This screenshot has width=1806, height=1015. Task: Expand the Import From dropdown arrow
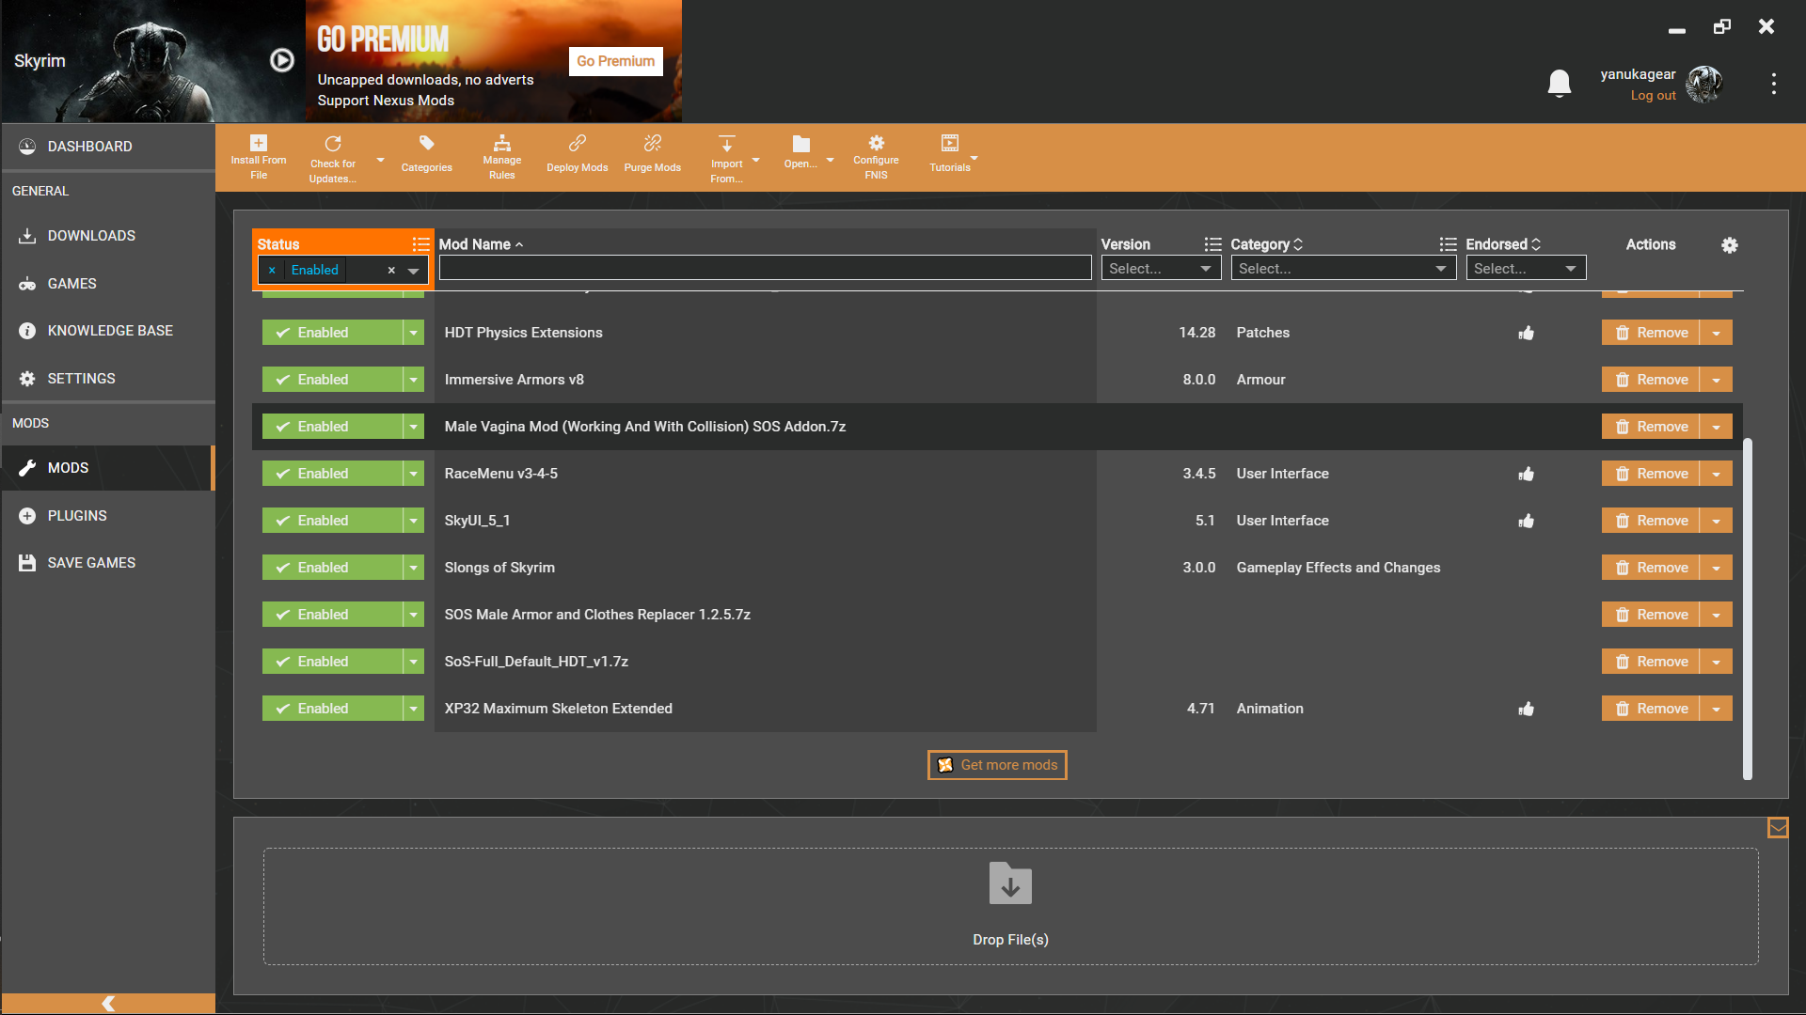click(756, 160)
